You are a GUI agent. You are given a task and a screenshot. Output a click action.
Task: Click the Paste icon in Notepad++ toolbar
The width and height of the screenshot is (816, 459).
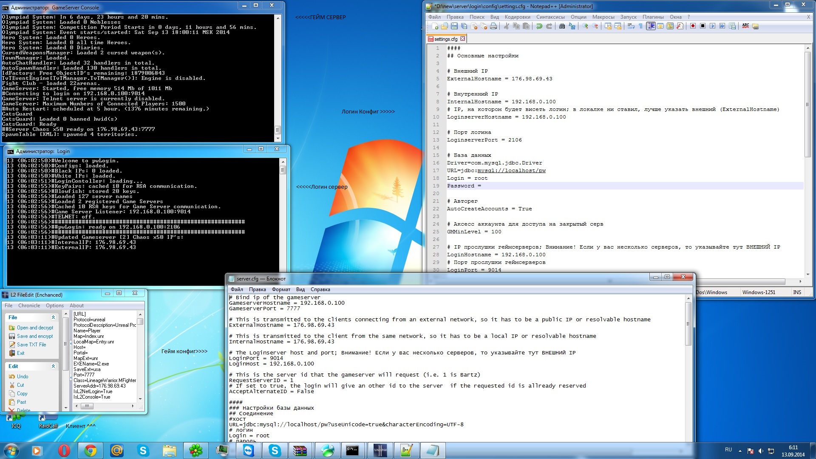click(x=526, y=26)
